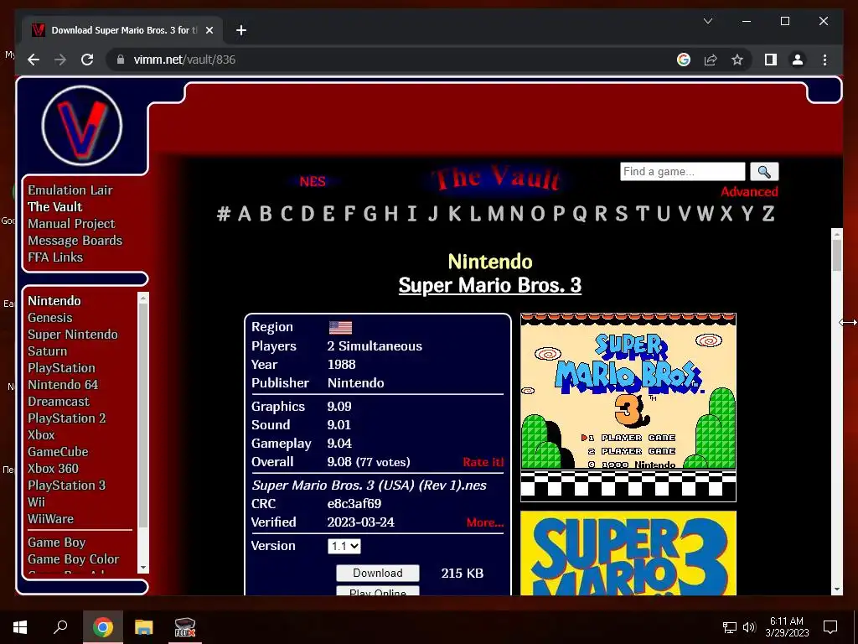Click the page vertical scrollbar thumb

coord(837,255)
